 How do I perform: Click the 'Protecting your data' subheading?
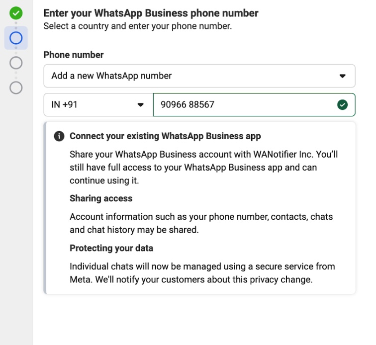click(111, 248)
